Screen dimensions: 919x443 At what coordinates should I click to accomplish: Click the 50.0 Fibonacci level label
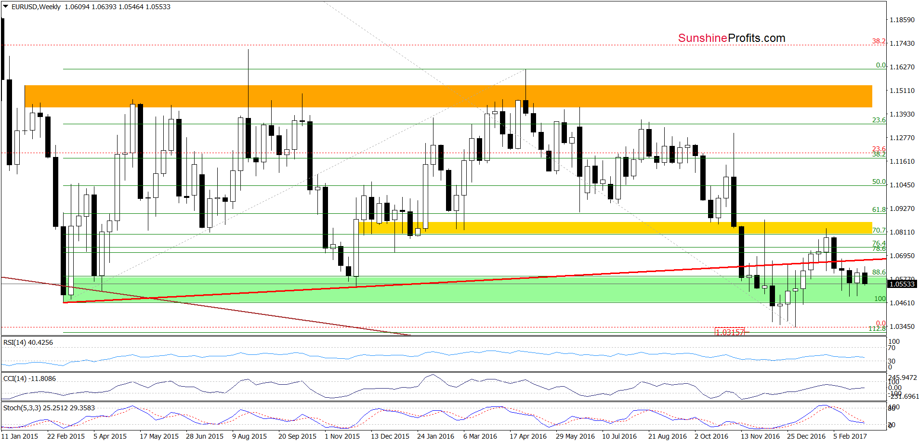point(879,182)
